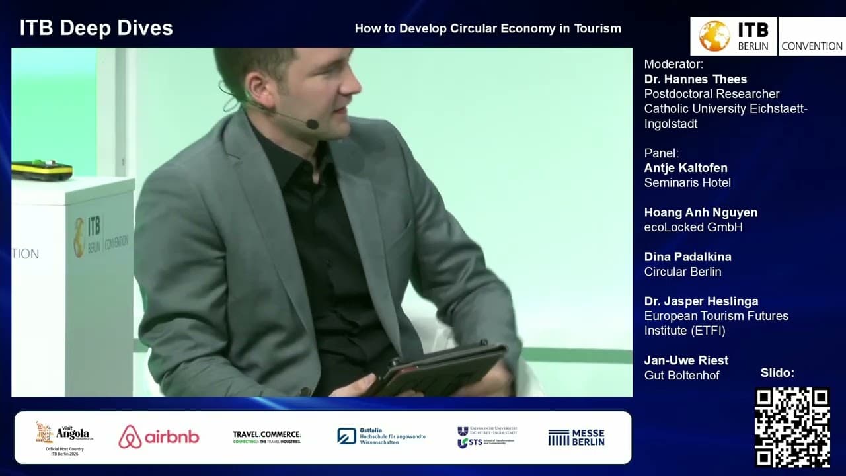Screen dimensions: 846x476
Task: Click Jan-Uwe Riest from Gut Boltenhof
Action: [686, 360]
